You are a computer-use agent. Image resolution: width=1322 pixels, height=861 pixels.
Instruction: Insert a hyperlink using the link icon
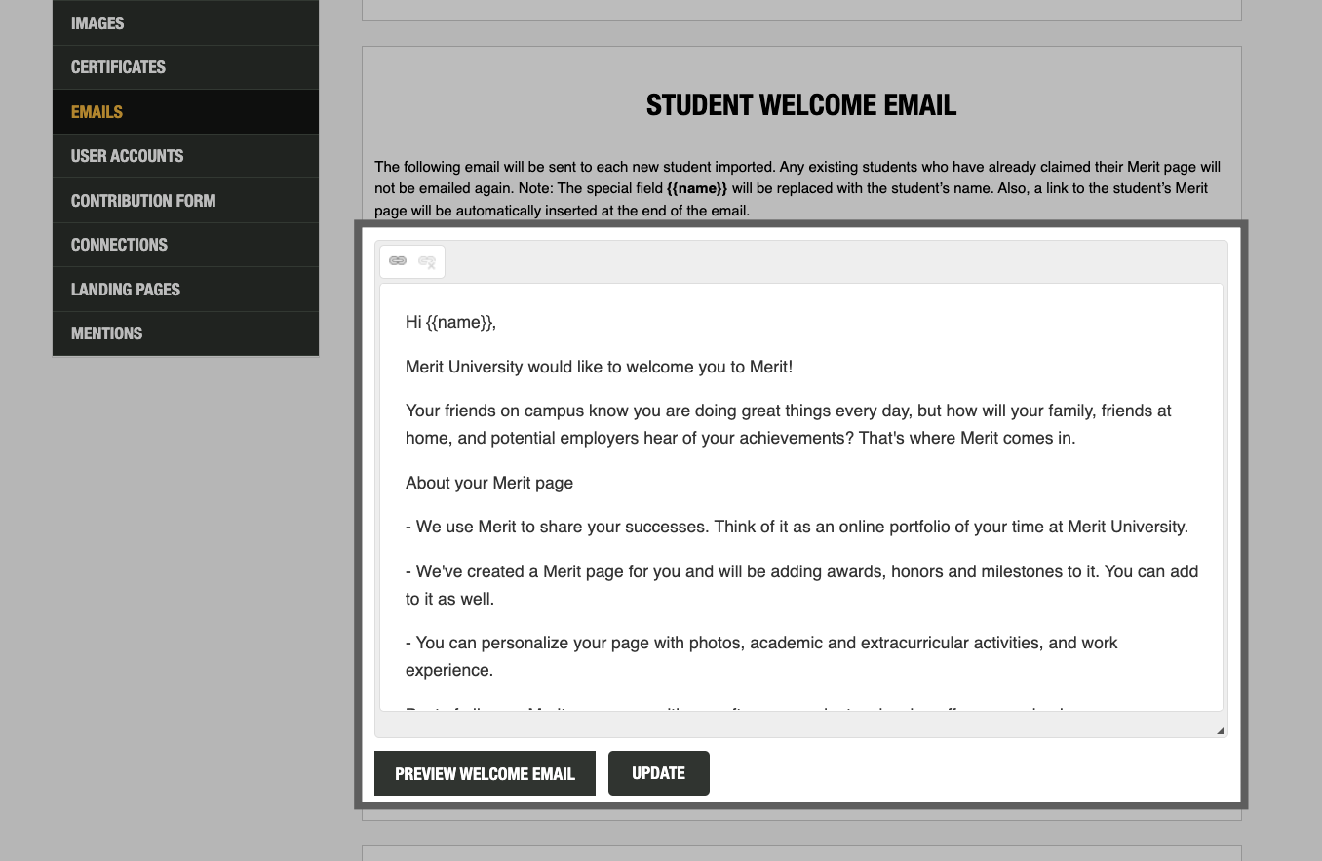398,261
